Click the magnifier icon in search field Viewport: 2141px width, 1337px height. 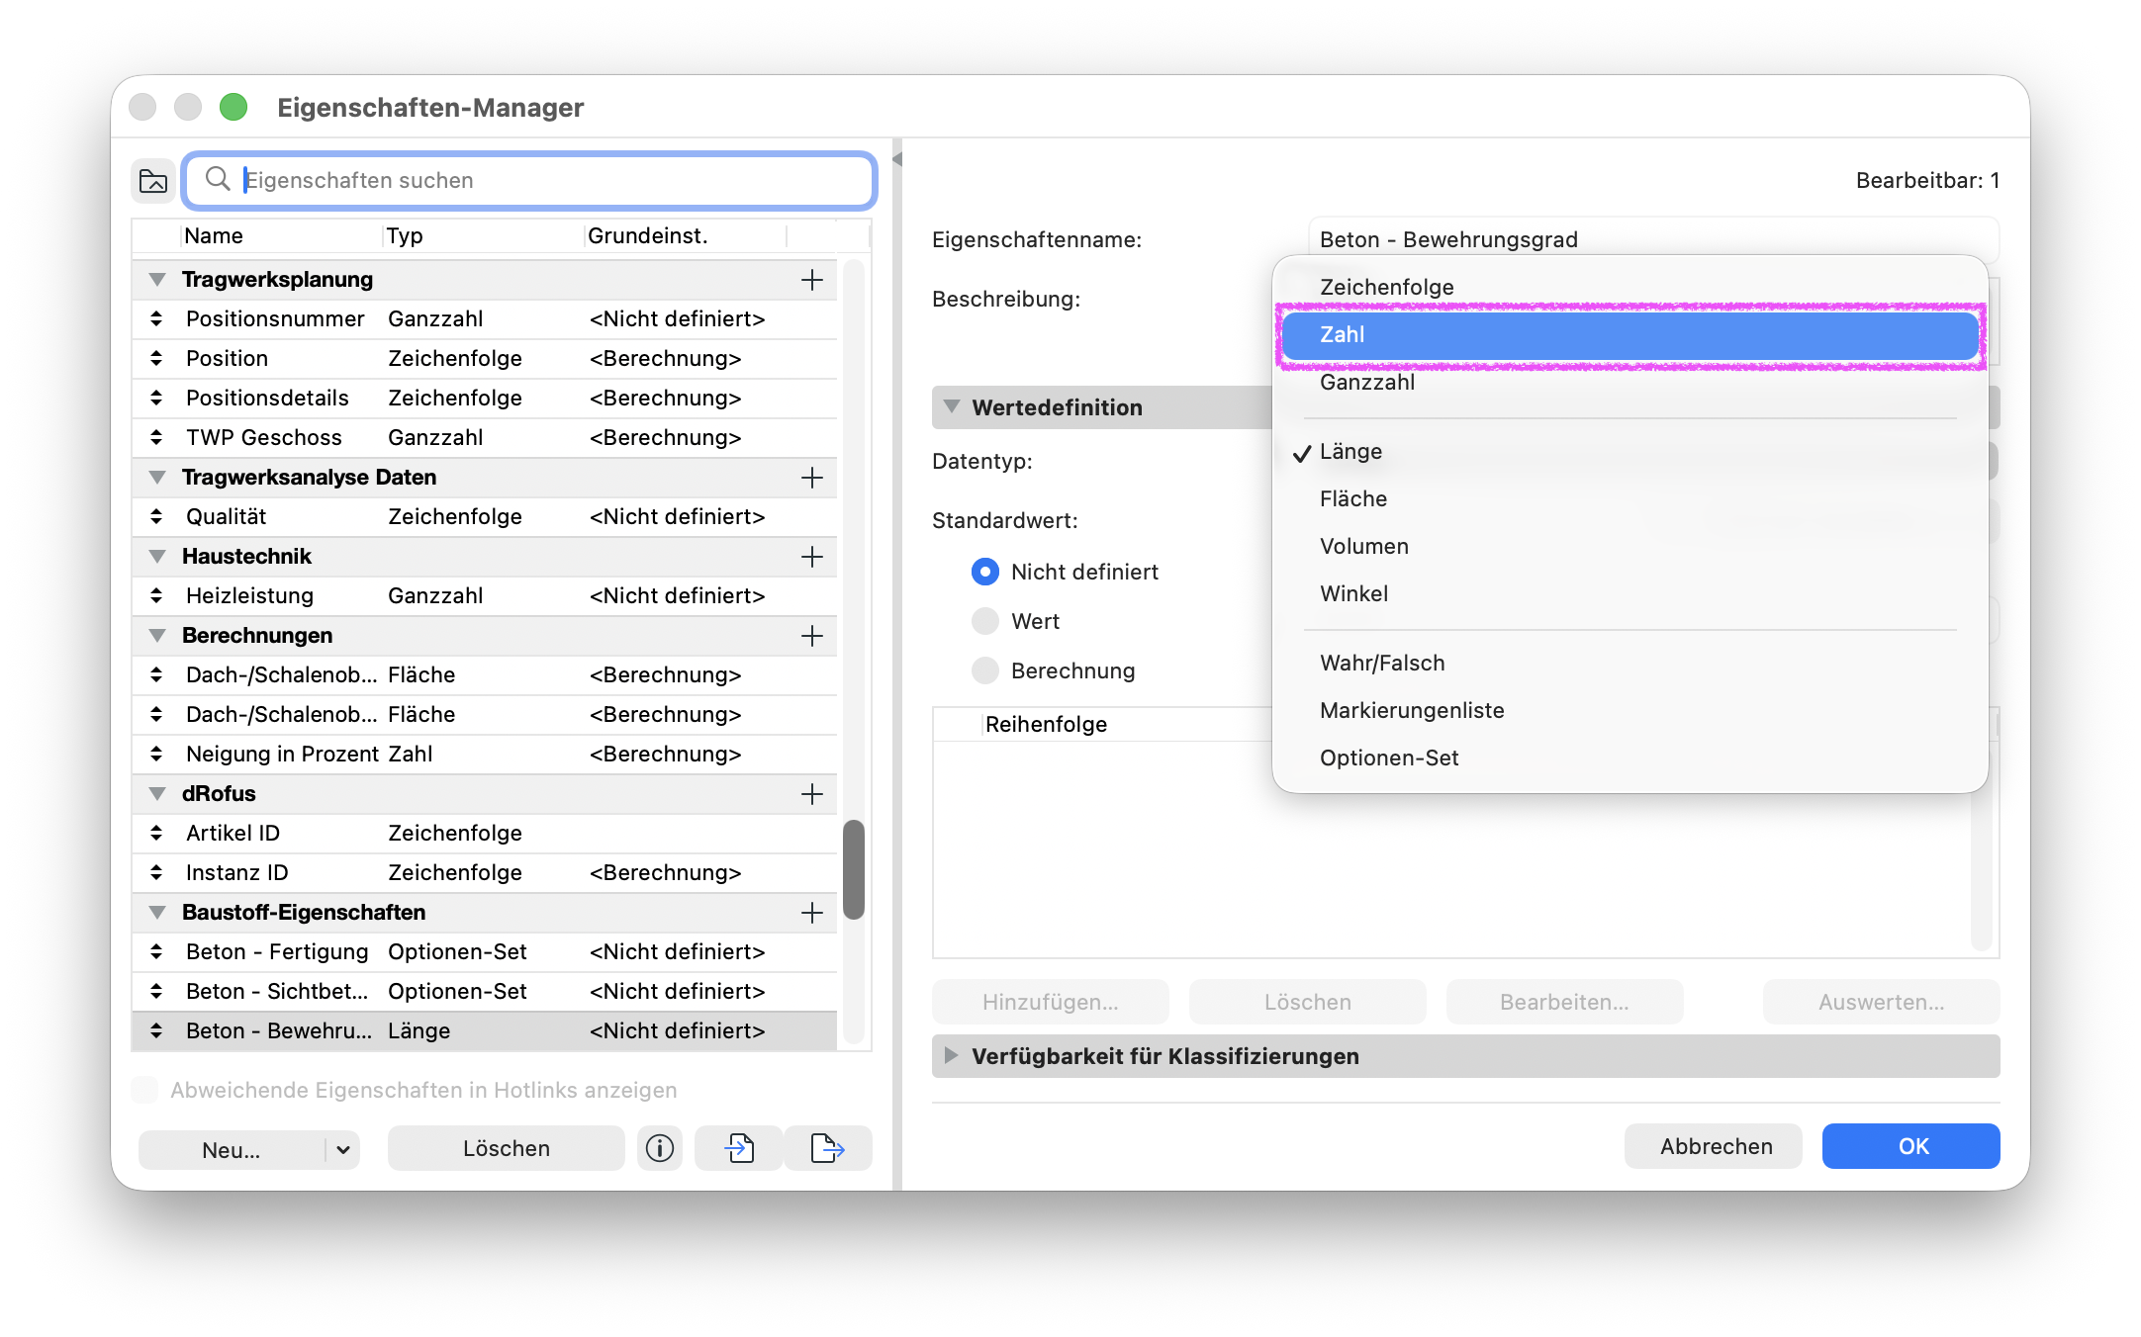tap(218, 179)
